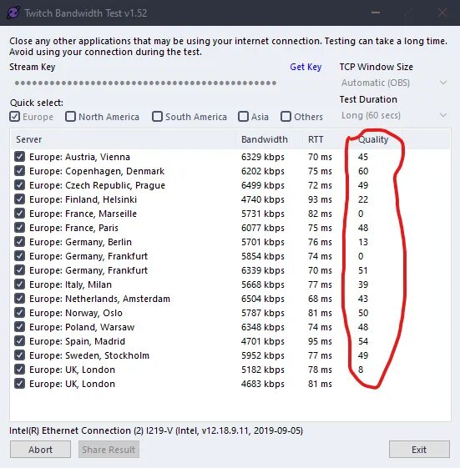Click the quality score 39
The width and height of the screenshot is (460, 468).
coord(363,284)
